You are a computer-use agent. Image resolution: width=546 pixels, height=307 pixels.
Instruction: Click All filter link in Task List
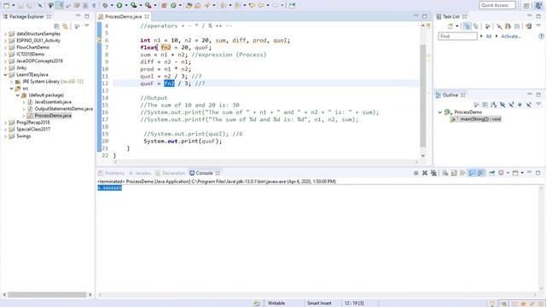tap(489, 36)
